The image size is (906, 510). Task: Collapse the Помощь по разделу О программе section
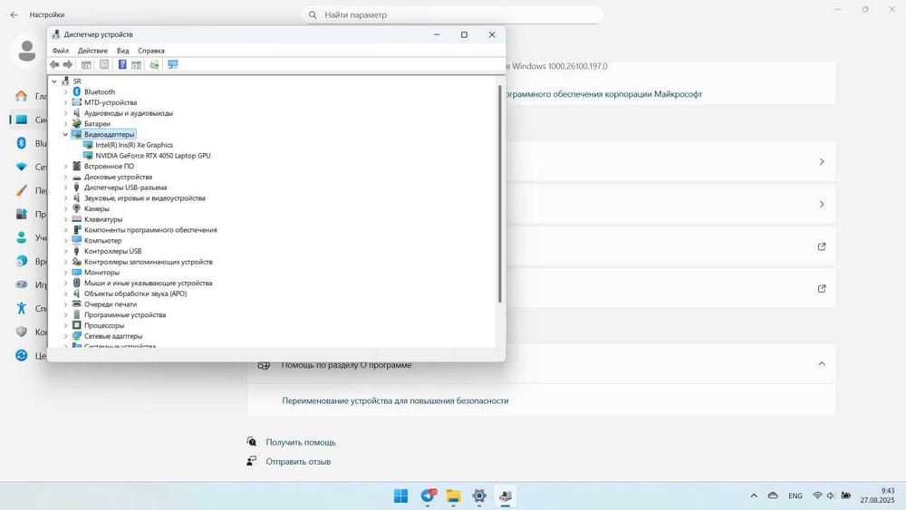coord(822,364)
